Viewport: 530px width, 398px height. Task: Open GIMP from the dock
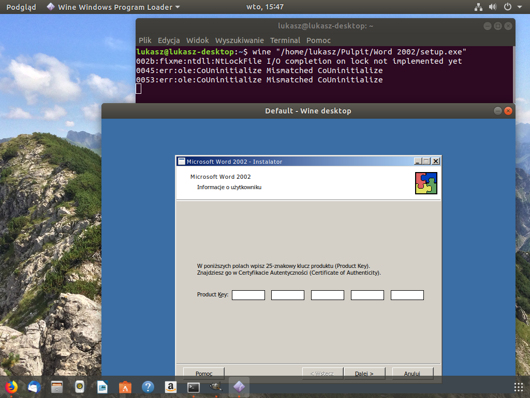pyautogui.click(x=216, y=387)
